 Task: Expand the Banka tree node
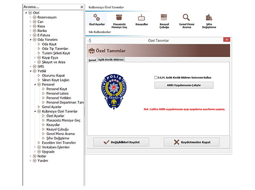30,30
